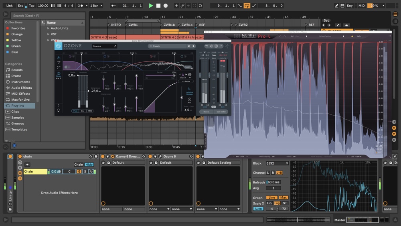Toggle the chain device activator

click(x=20, y=157)
